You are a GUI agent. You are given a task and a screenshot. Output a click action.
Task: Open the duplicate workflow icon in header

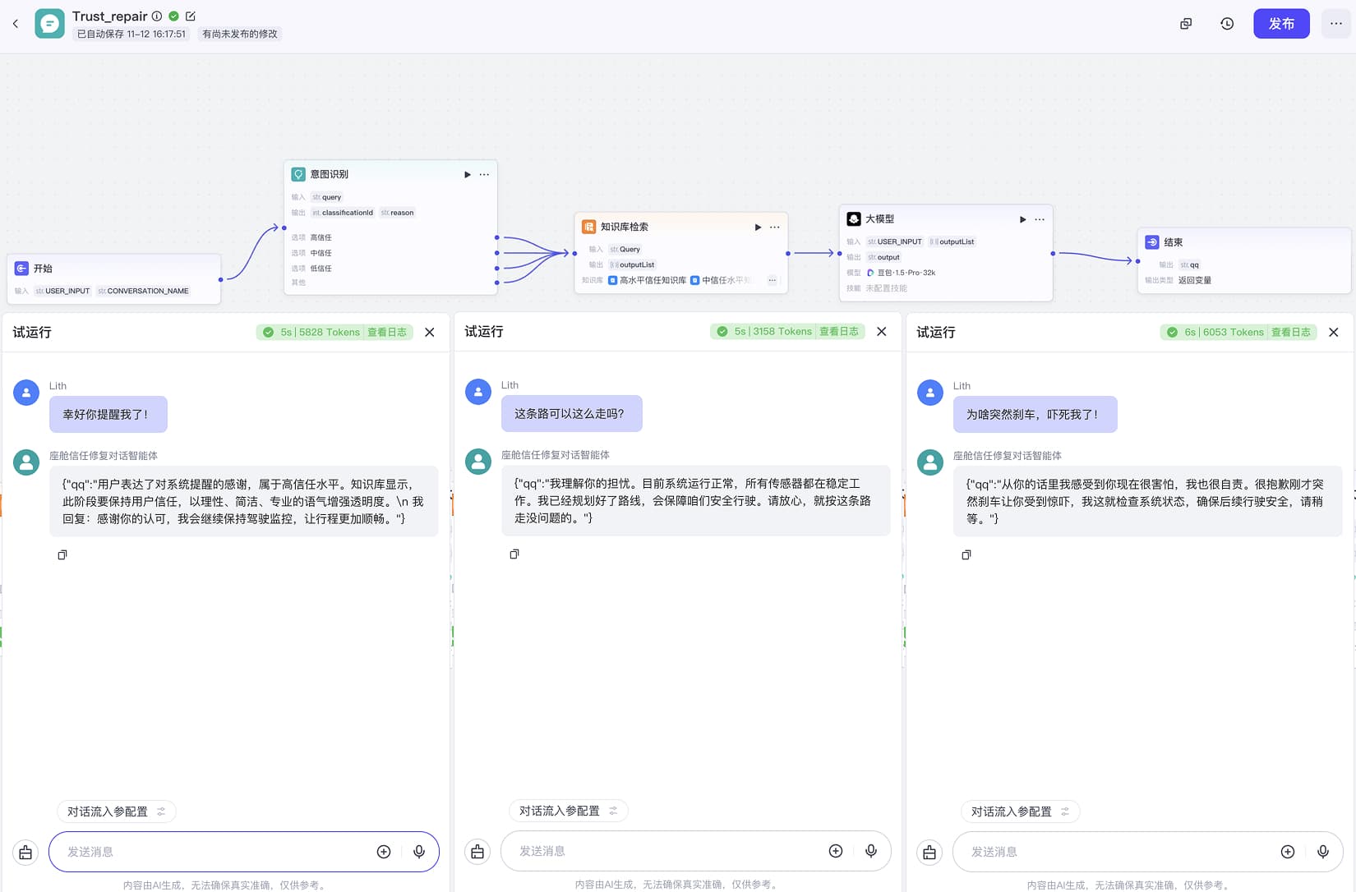[x=1186, y=24]
